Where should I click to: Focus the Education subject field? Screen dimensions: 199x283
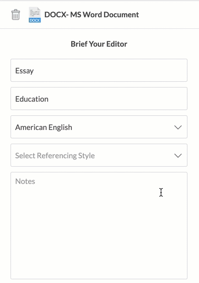point(99,99)
